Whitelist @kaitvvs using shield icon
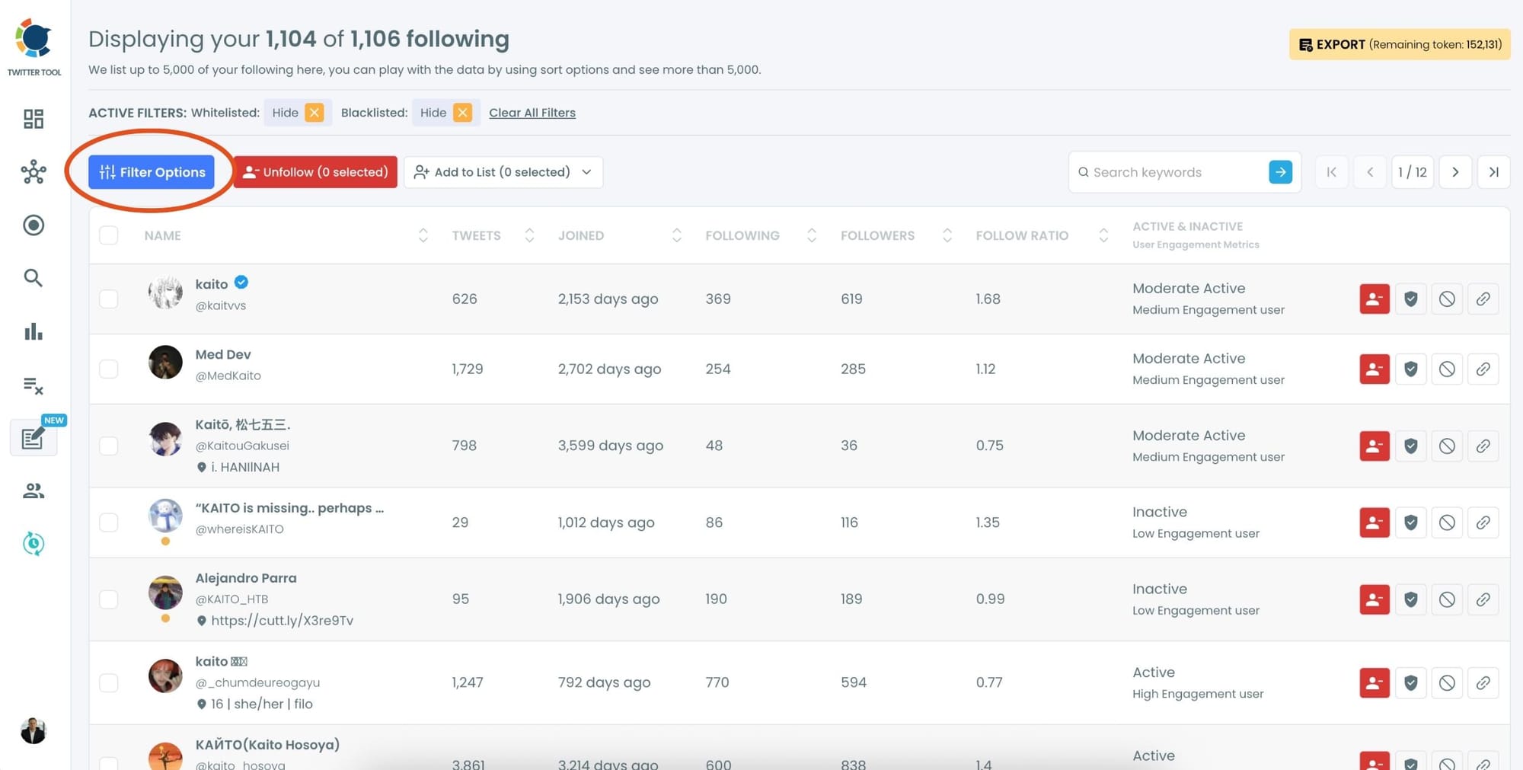The height and width of the screenshot is (770, 1523). point(1411,299)
